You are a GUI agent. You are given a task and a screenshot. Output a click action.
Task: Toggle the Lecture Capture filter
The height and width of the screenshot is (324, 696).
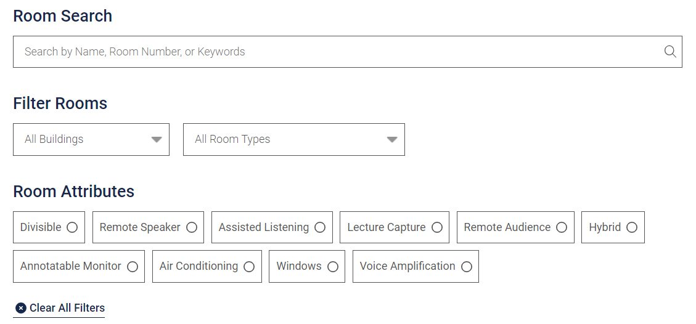click(x=395, y=227)
